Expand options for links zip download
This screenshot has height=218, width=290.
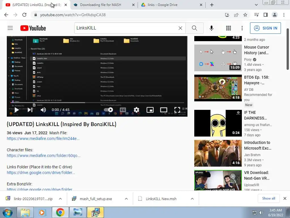point(60,199)
